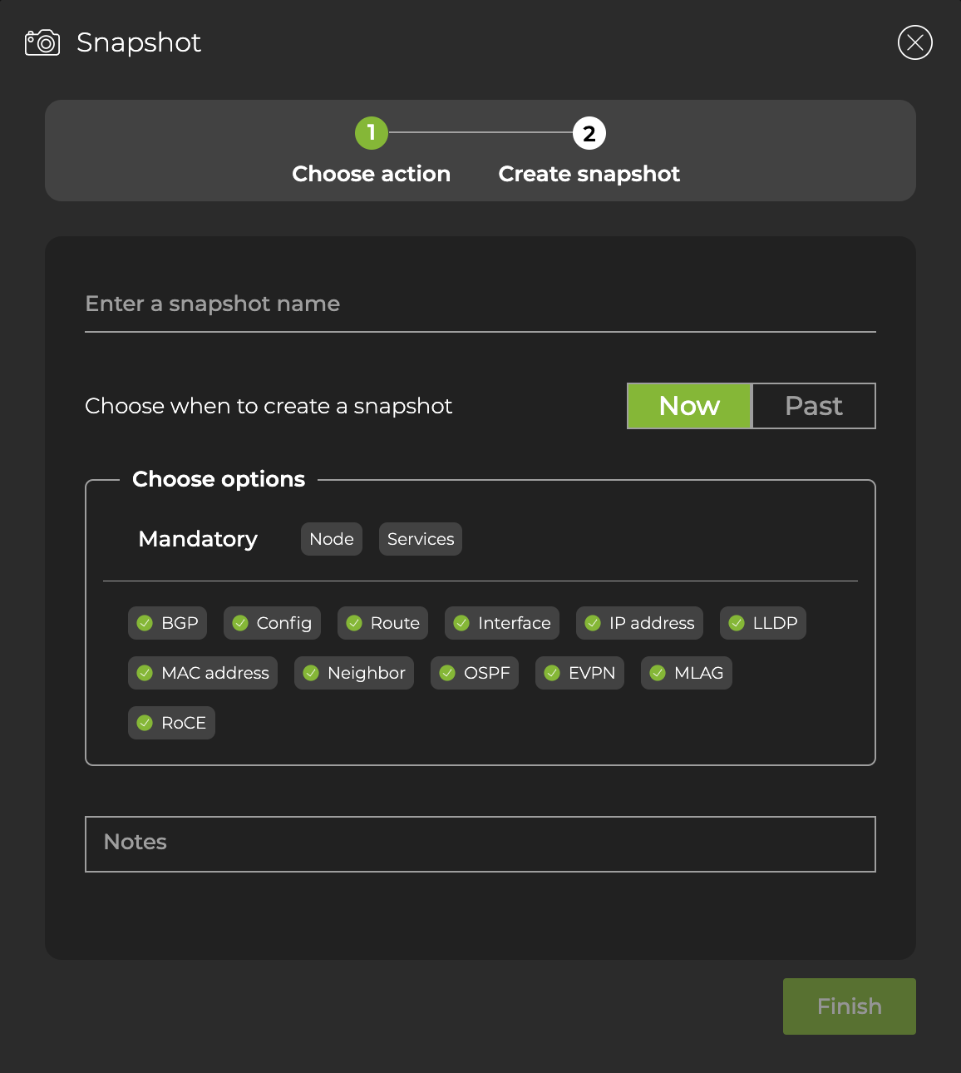The height and width of the screenshot is (1073, 961).
Task: Select the Now timing option
Action: (688, 406)
